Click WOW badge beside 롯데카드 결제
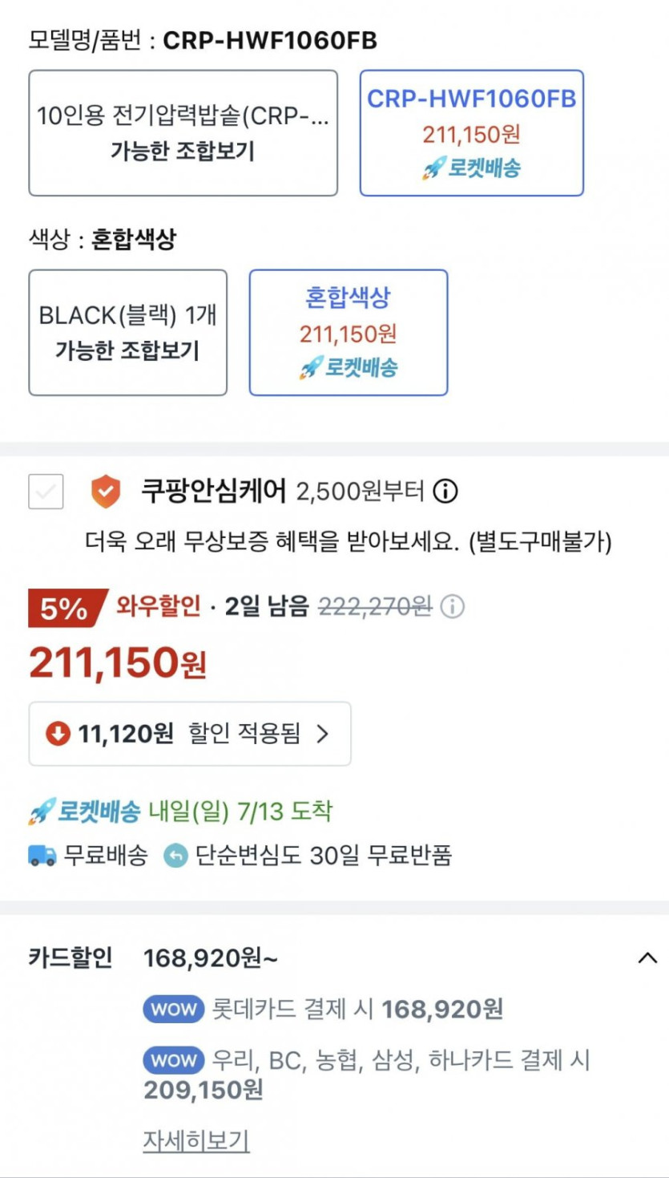Viewport: 669px width, 1178px height. 174,1010
